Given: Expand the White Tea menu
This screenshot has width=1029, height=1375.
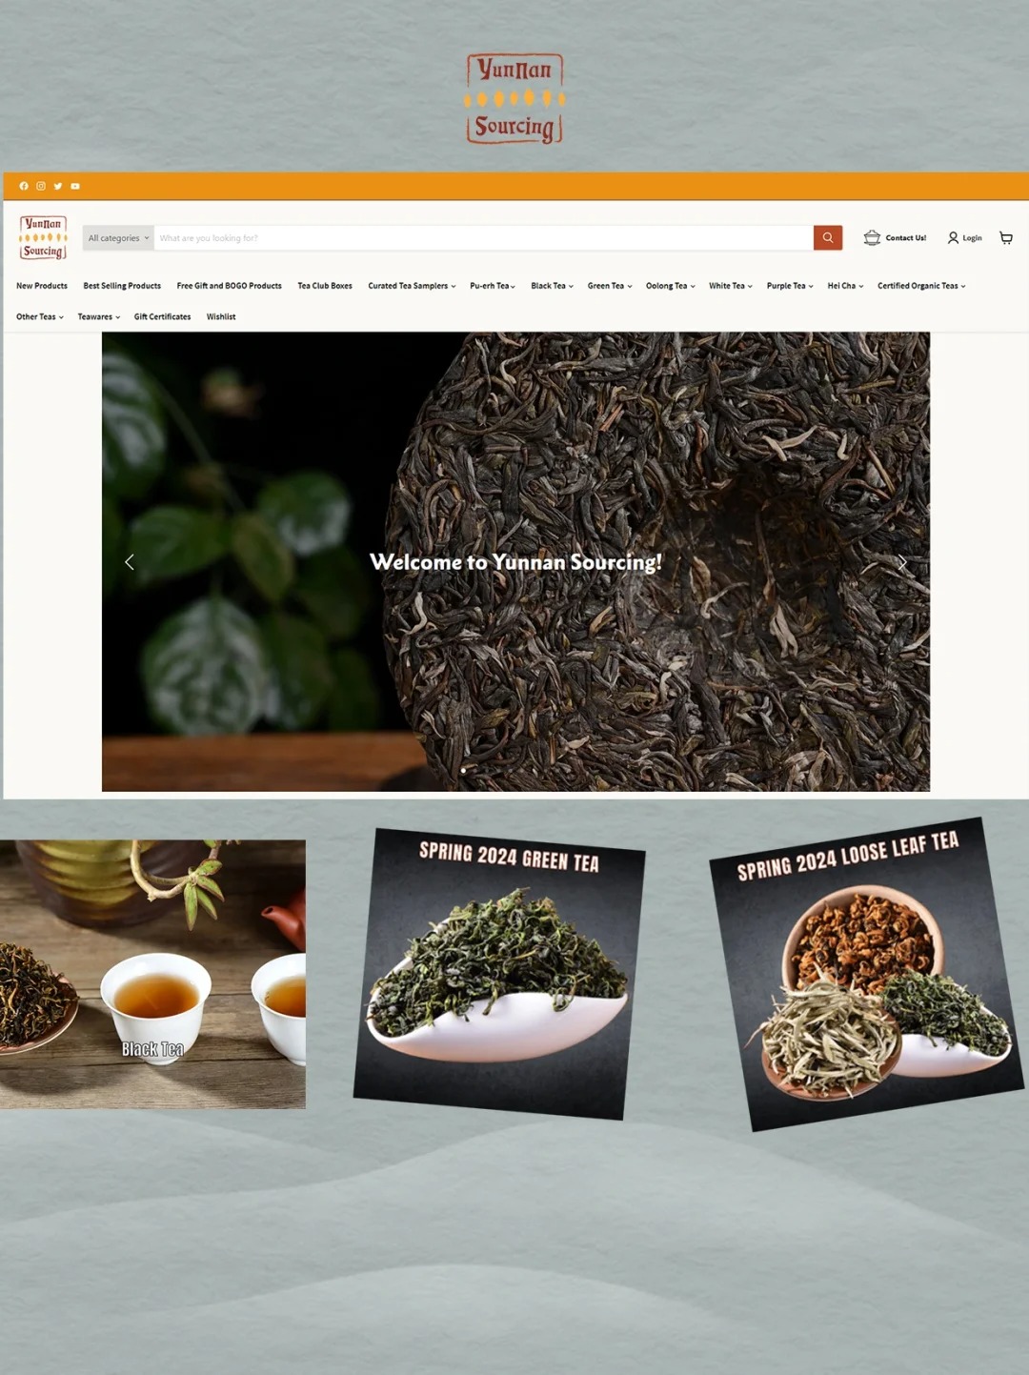Looking at the screenshot, I should (x=731, y=286).
